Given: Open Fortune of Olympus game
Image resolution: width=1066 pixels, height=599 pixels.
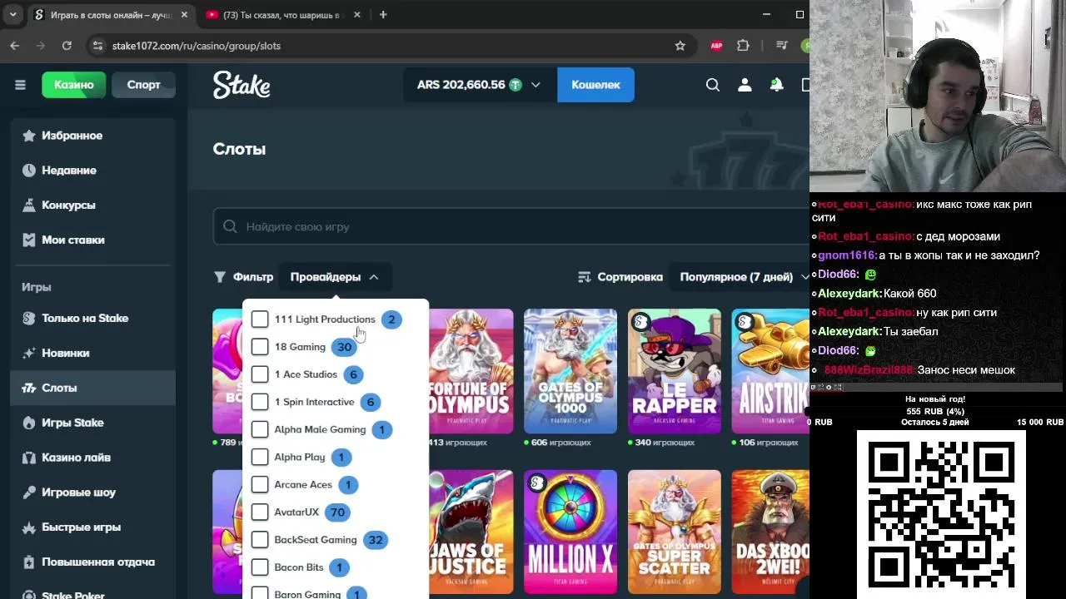Looking at the screenshot, I should pyautogui.click(x=471, y=371).
